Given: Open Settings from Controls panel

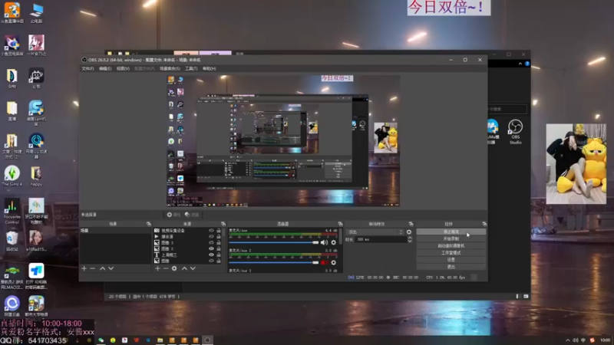Looking at the screenshot, I should pyautogui.click(x=451, y=260).
